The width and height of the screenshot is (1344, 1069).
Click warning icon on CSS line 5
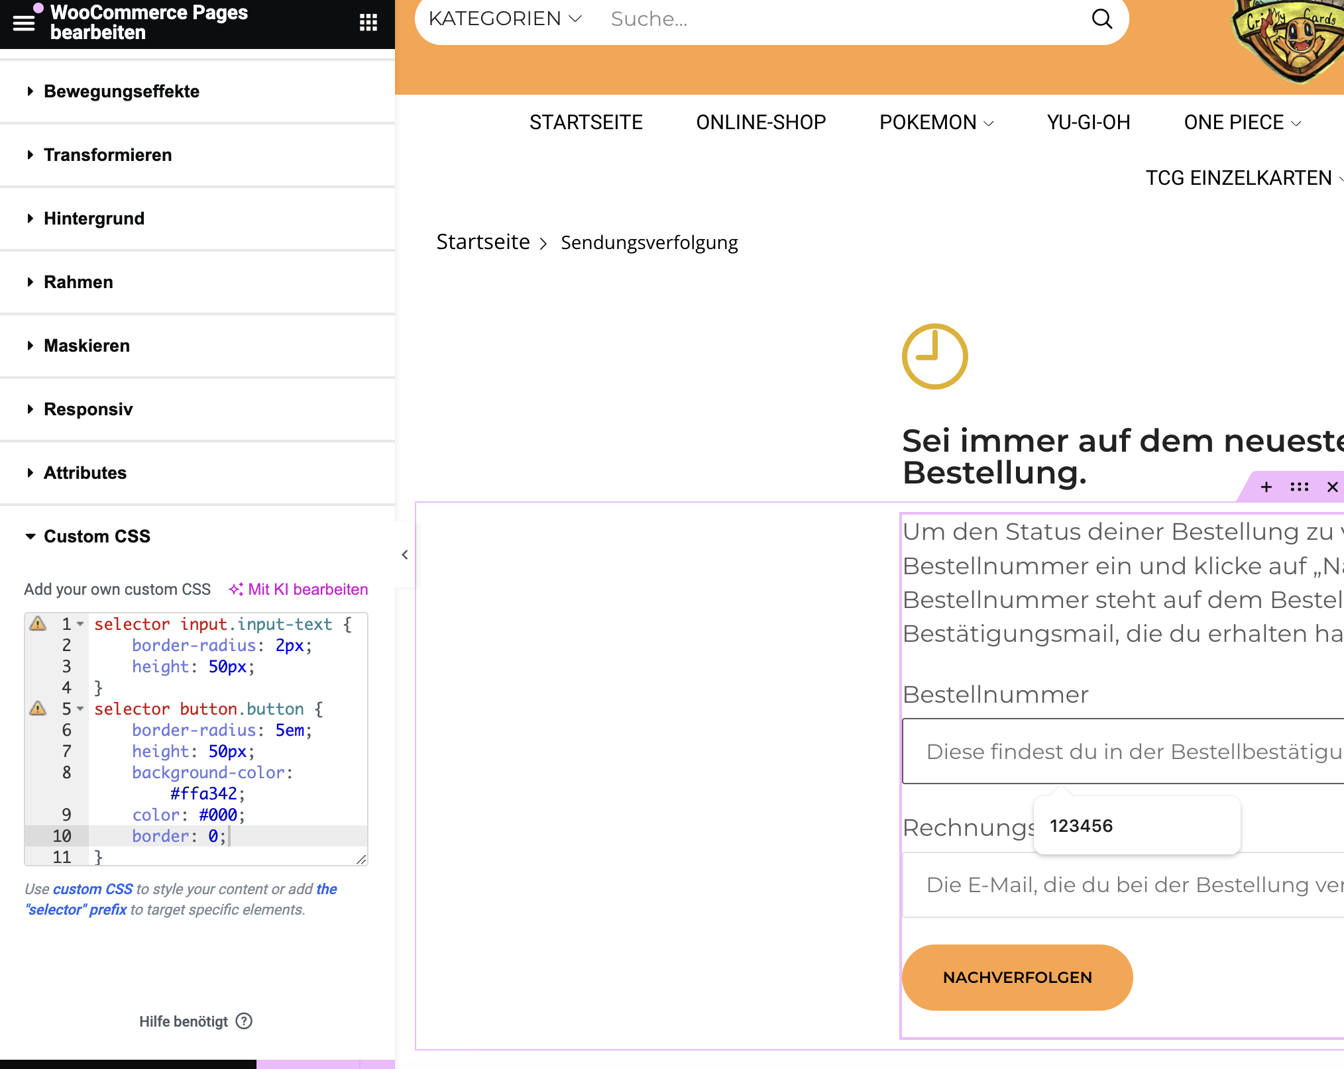(x=38, y=709)
